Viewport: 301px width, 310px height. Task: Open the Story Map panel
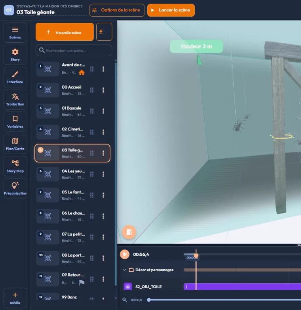tap(15, 166)
